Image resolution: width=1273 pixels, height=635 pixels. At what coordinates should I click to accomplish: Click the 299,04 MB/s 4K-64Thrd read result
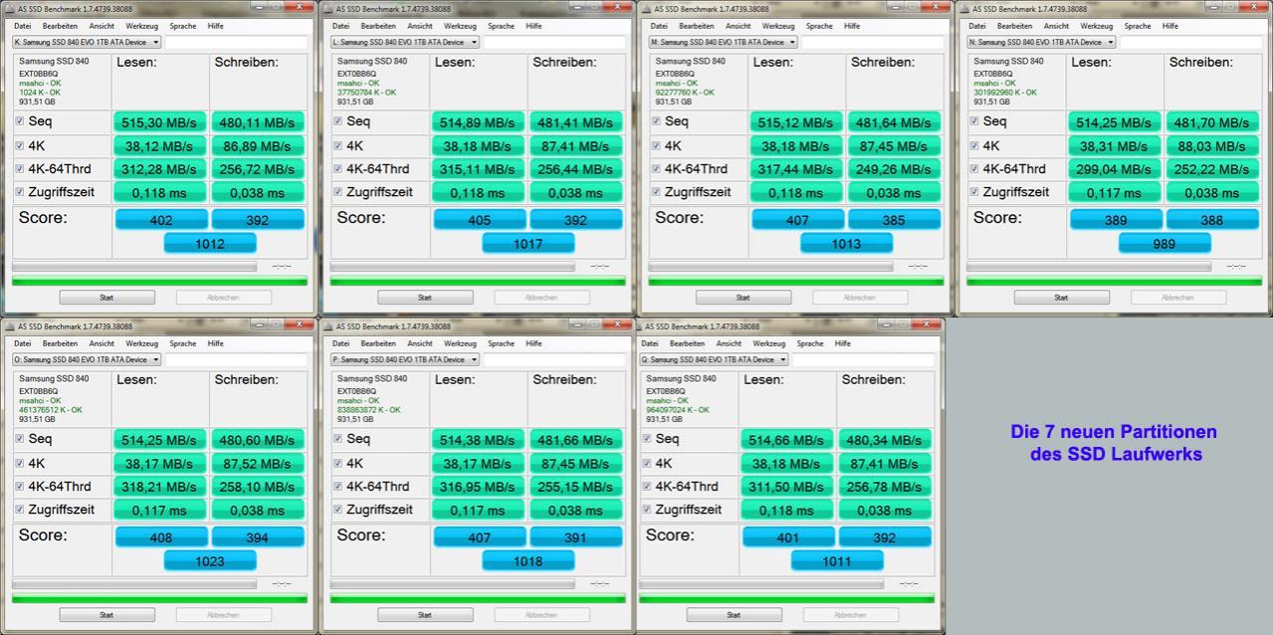coord(1115,169)
